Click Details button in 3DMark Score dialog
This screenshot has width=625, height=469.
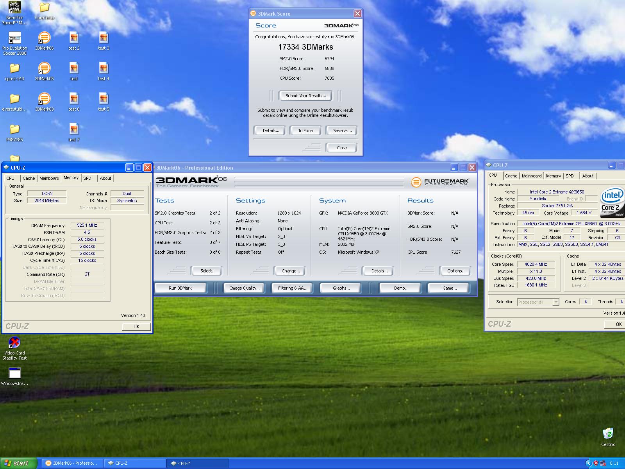pyautogui.click(x=271, y=131)
